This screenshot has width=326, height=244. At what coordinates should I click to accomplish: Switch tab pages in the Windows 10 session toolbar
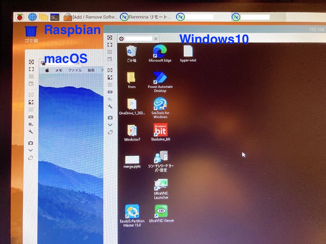(x=110, y=59)
